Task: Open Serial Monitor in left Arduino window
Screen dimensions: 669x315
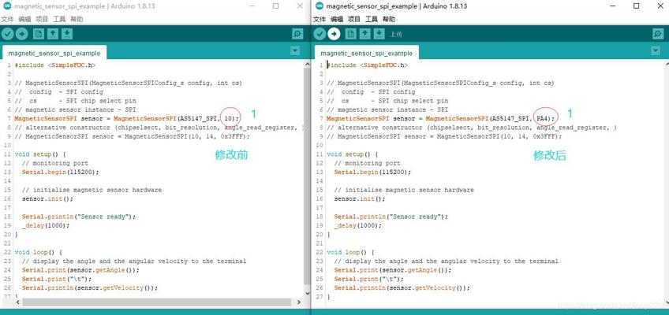Action: click(297, 34)
